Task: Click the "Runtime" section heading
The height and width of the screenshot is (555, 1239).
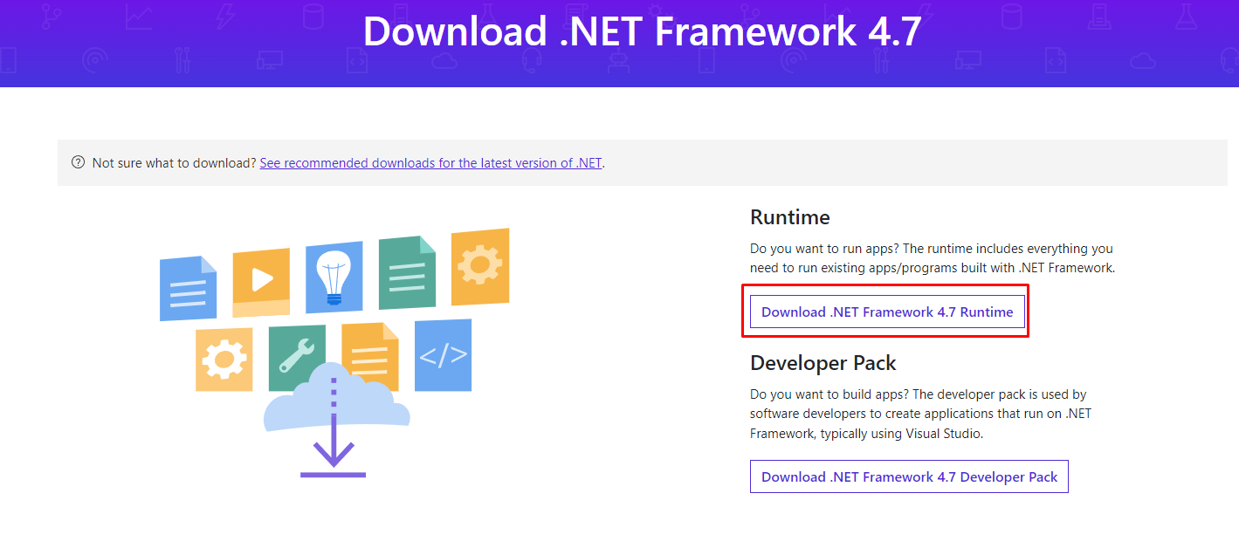Action: pyautogui.click(x=790, y=217)
